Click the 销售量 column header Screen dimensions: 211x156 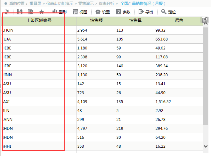(135, 20)
